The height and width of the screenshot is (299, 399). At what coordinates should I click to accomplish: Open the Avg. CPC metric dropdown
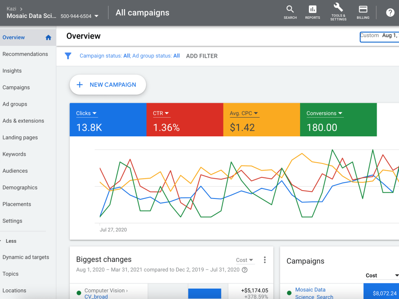click(244, 113)
